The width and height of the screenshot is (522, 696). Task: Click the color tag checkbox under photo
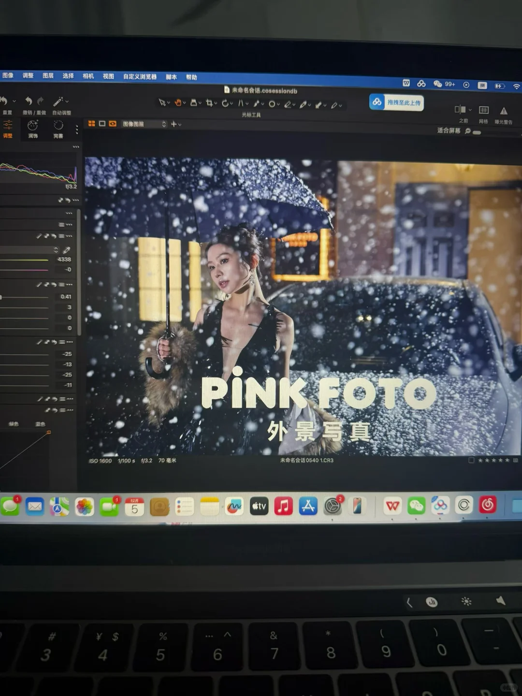[x=471, y=460]
